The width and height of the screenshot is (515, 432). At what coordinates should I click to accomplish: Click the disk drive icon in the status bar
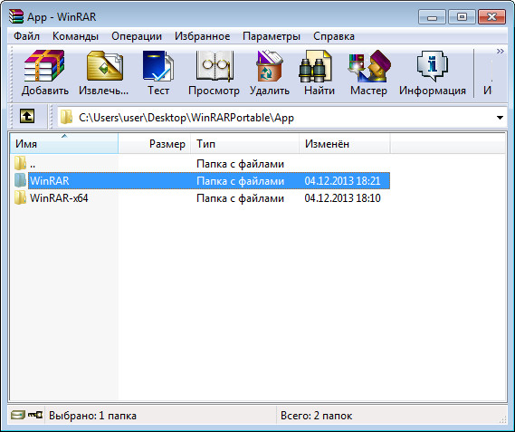(x=17, y=415)
